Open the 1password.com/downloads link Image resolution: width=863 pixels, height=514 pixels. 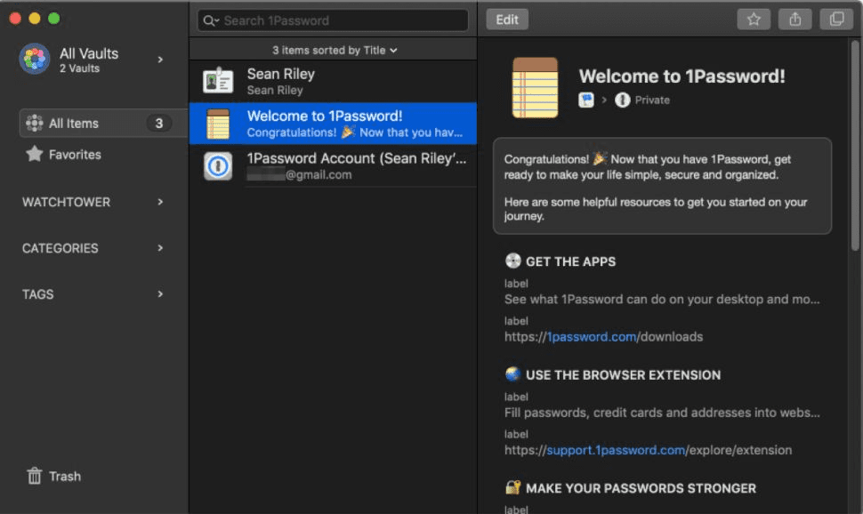click(x=603, y=337)
